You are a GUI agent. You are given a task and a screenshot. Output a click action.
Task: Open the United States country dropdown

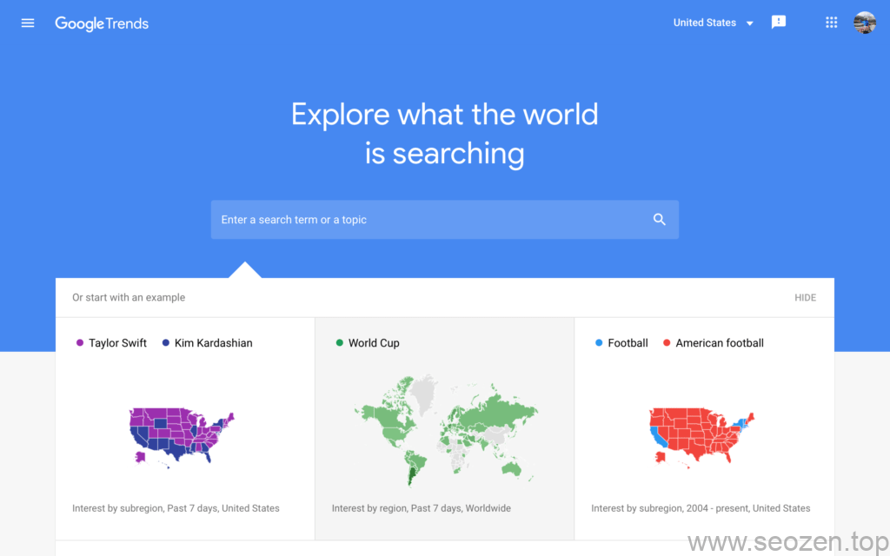[713, 23]
